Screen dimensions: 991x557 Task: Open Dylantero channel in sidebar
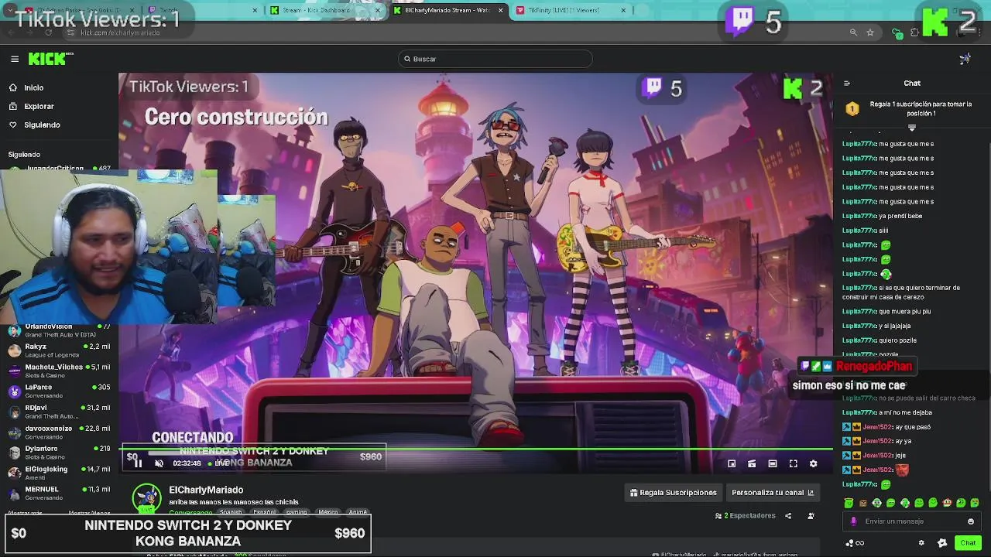(x=58, y=452)
